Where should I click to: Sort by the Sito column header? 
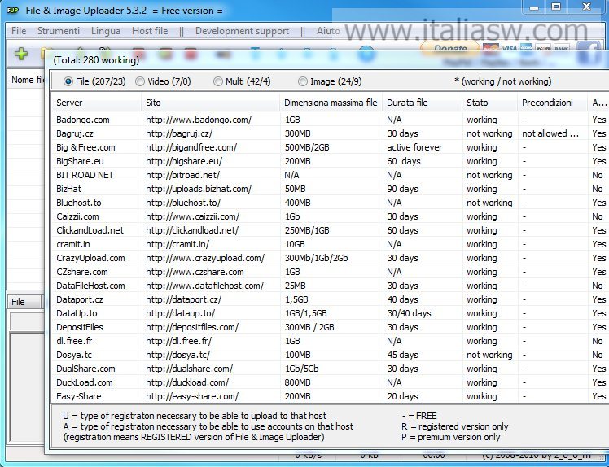pyautogui.click(x=211, y=103)
